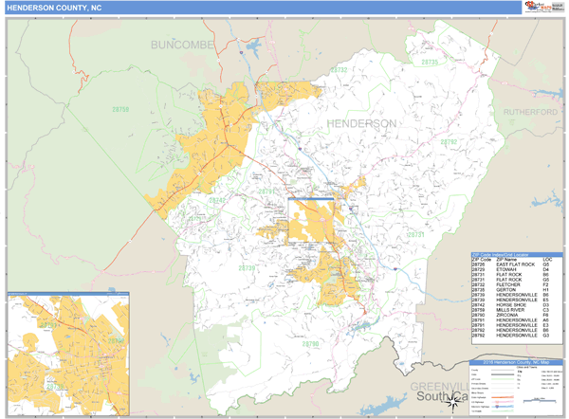
Task: Click the 2016 Henderson County map legend title
Action: (x=516, y=363)
